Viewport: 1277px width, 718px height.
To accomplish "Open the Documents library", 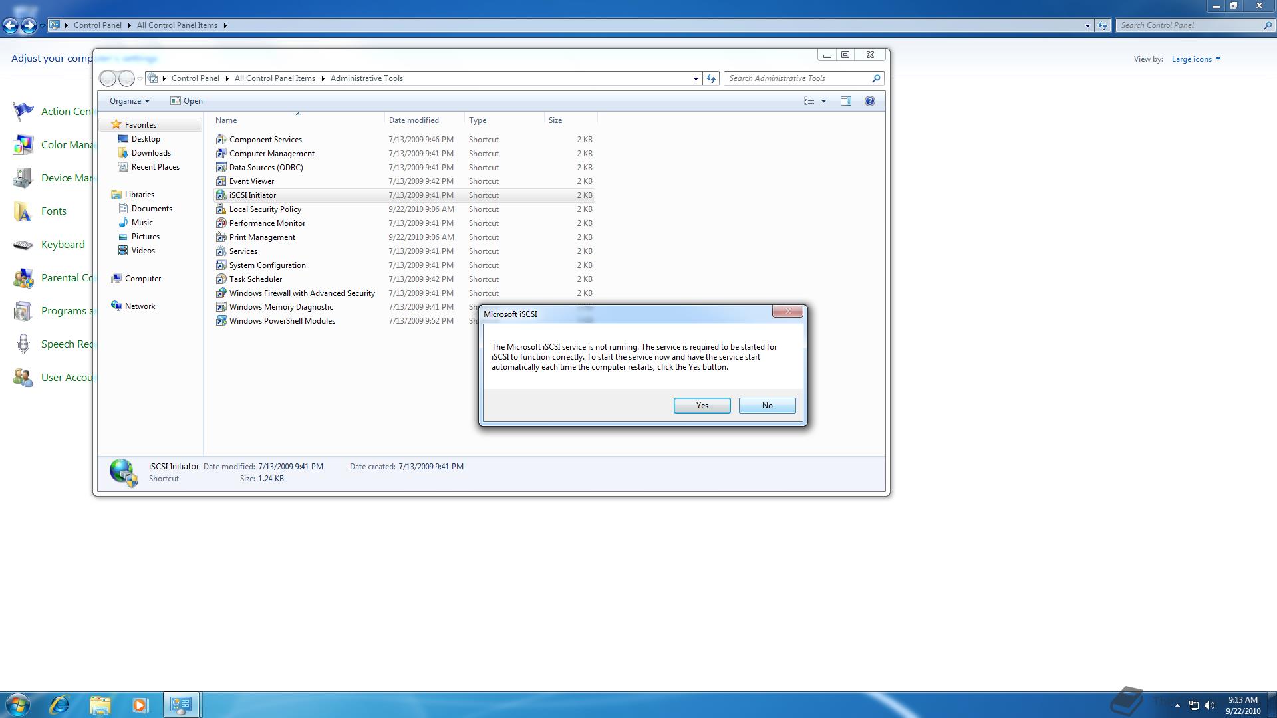I will 152,209.
